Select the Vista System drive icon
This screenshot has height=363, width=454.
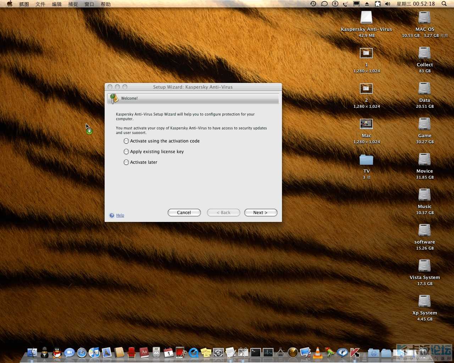425,266
